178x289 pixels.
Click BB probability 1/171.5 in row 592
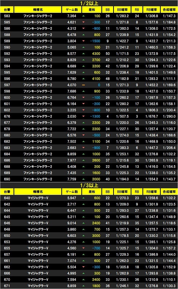tap(122, 54)
